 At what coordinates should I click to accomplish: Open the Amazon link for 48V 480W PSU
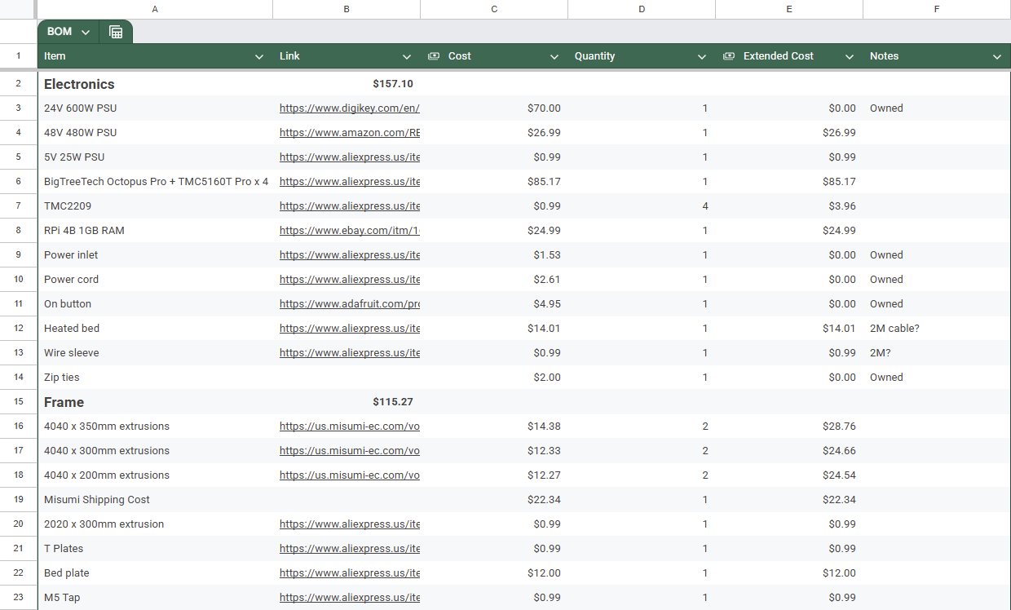click(349, 133)
